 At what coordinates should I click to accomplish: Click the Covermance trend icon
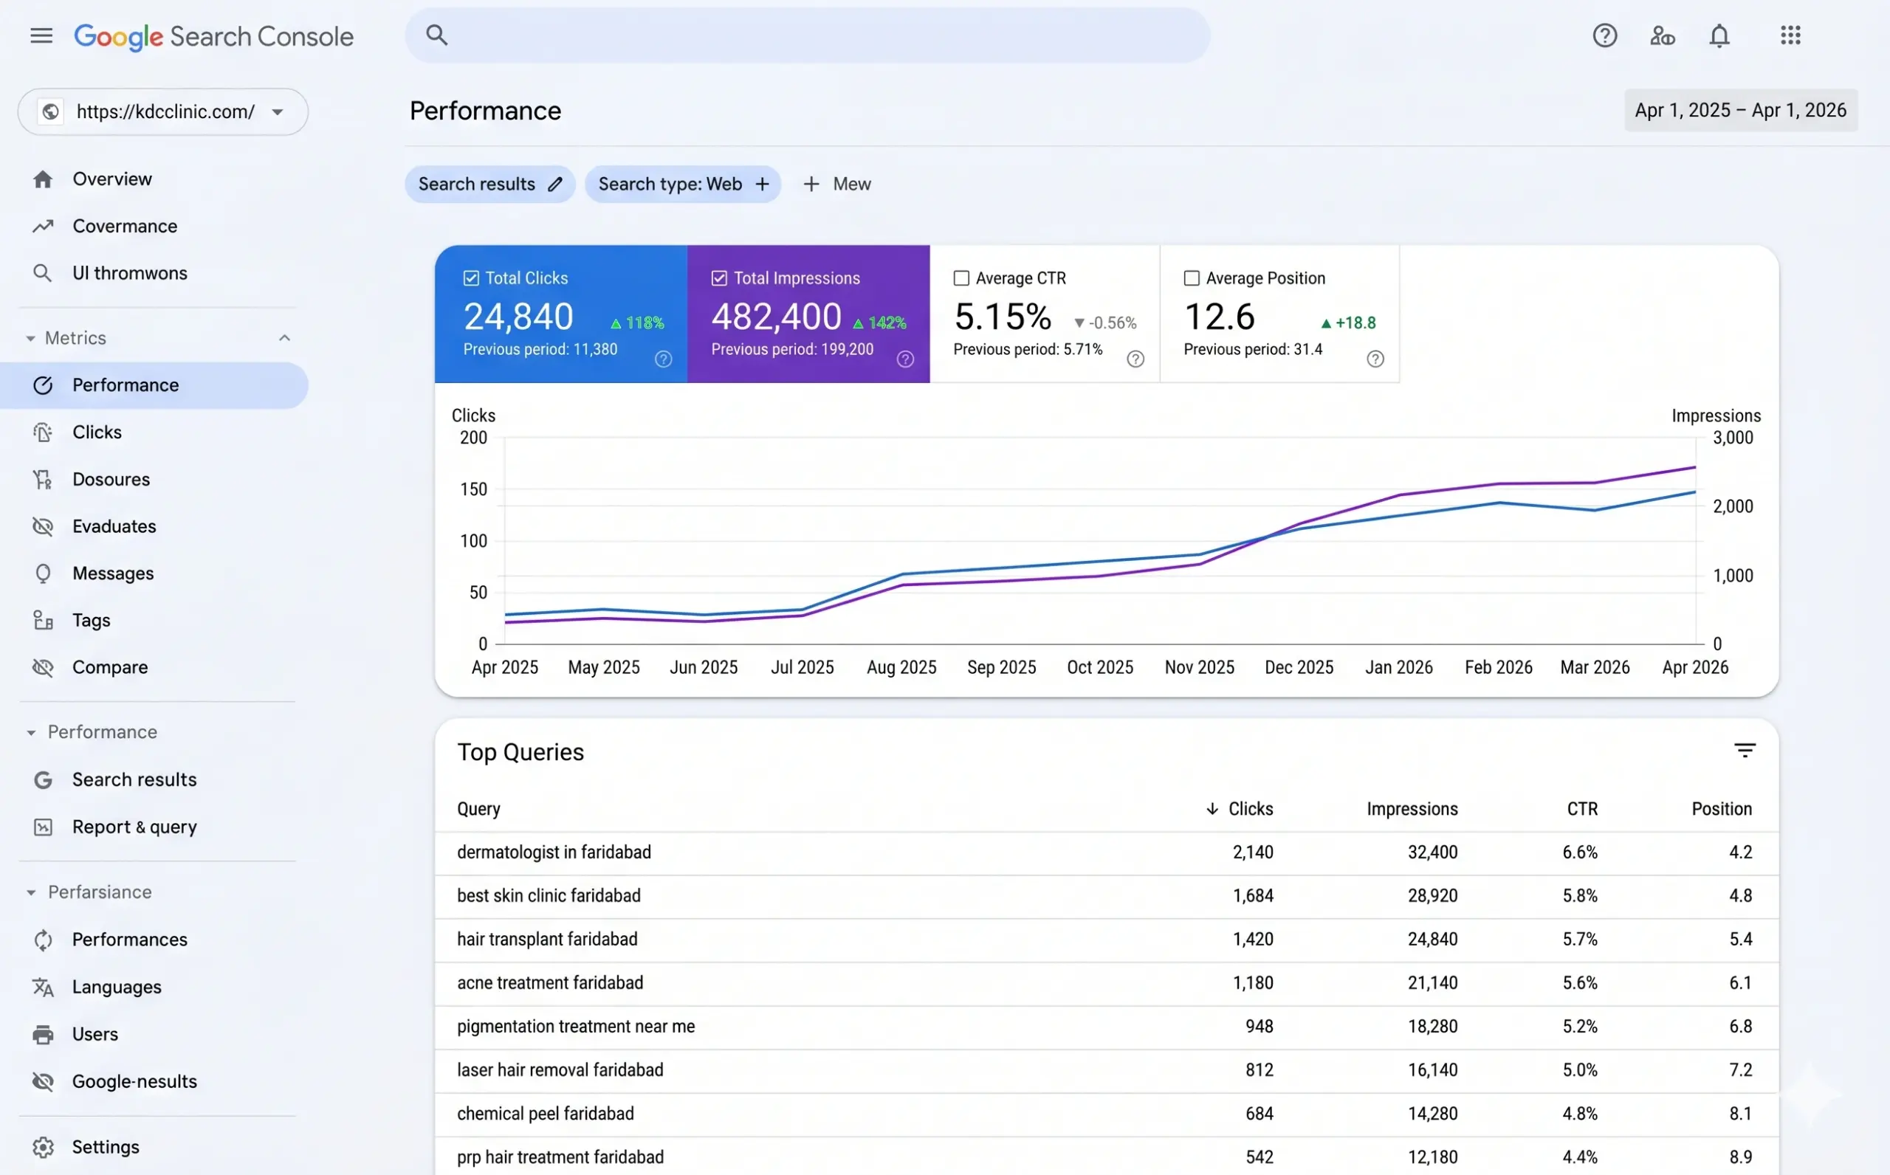click(43, 226)
